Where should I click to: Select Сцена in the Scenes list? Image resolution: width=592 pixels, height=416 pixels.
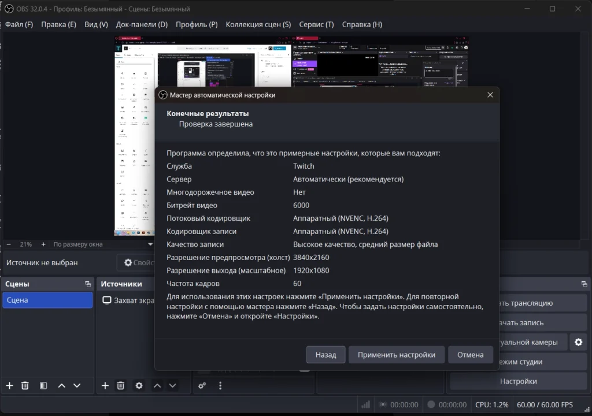(x=46, y=300)
